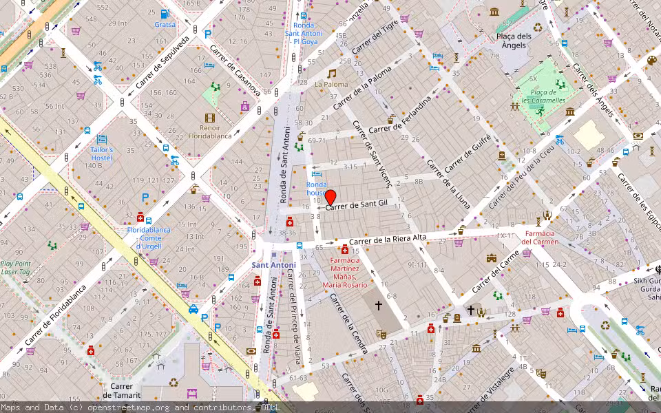Select the castle icon near Carrer del Carme
This screenshot has width=661, height=413.
tap(491, 258)
